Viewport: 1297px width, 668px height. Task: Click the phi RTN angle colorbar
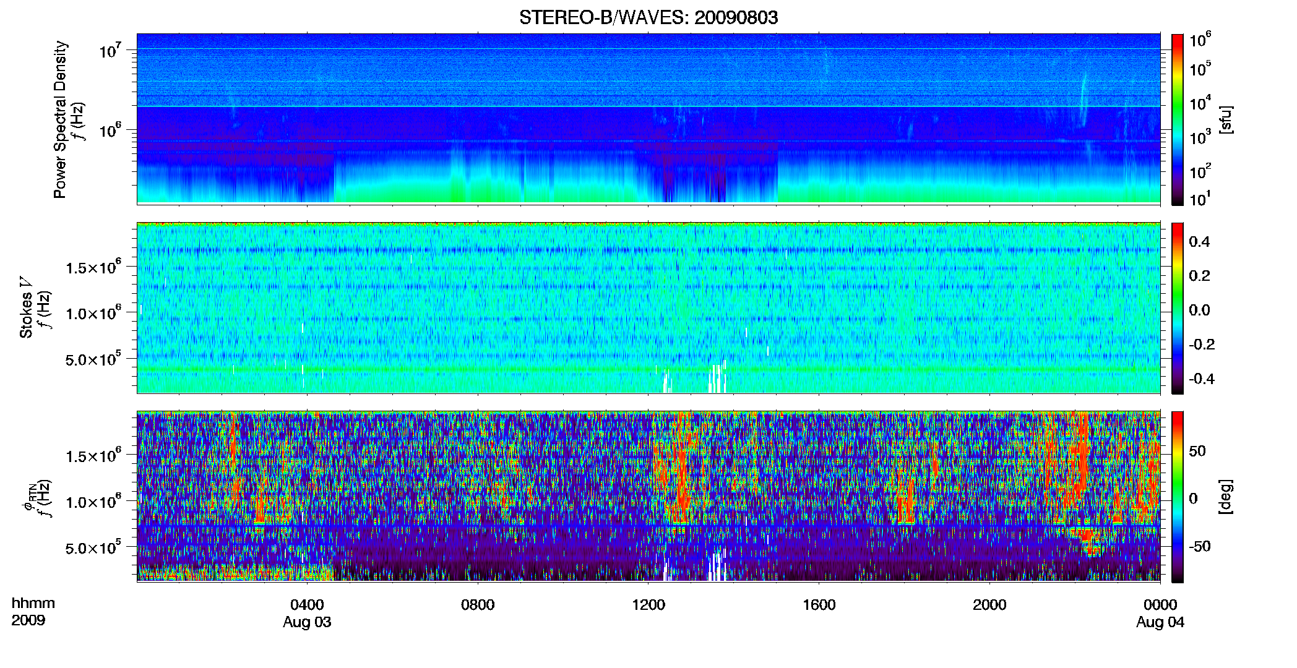coord(1178,497)
